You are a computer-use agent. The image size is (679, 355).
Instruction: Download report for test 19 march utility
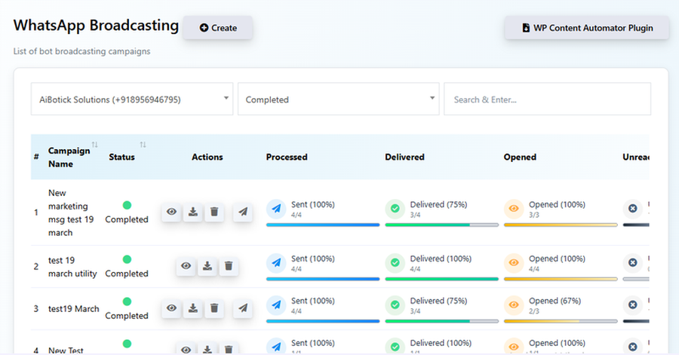point(207,266)
